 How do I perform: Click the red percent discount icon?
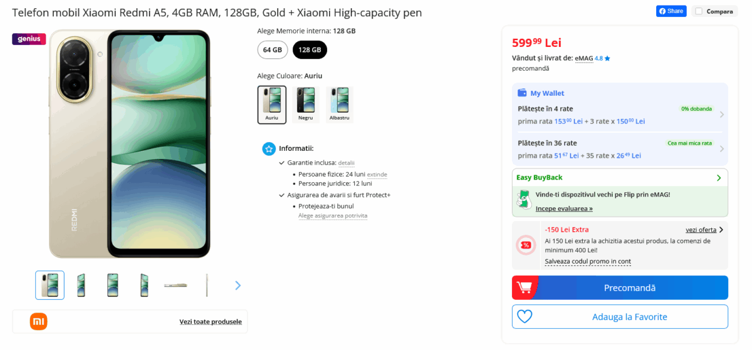click(x=526, y=245)
